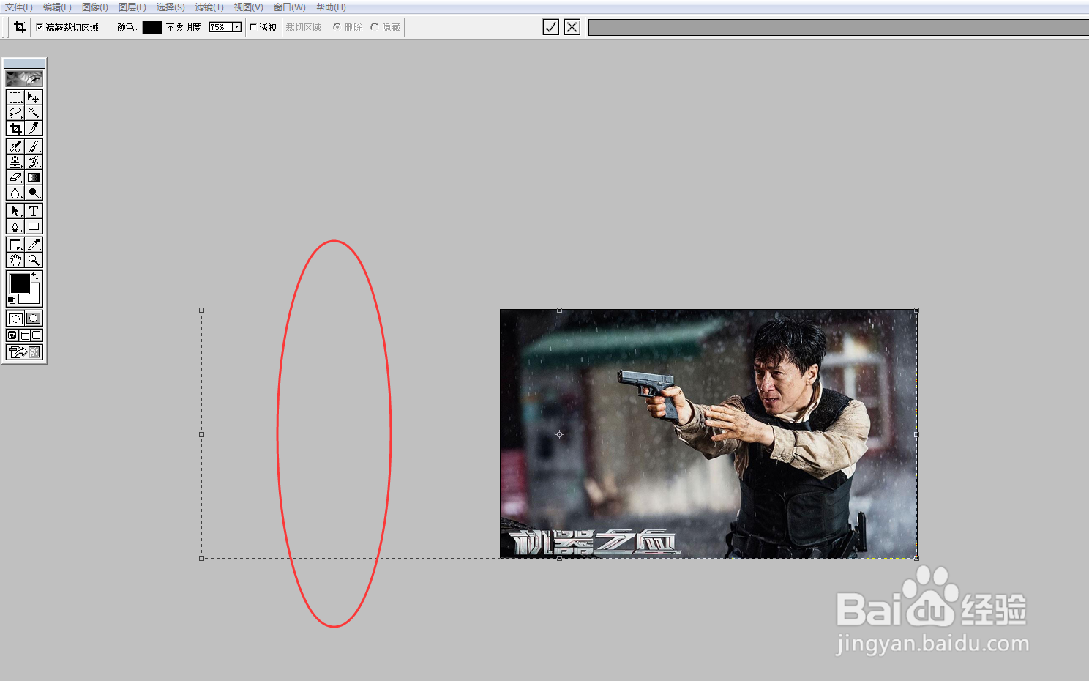Select the Airbrush tool

(15, 146)
